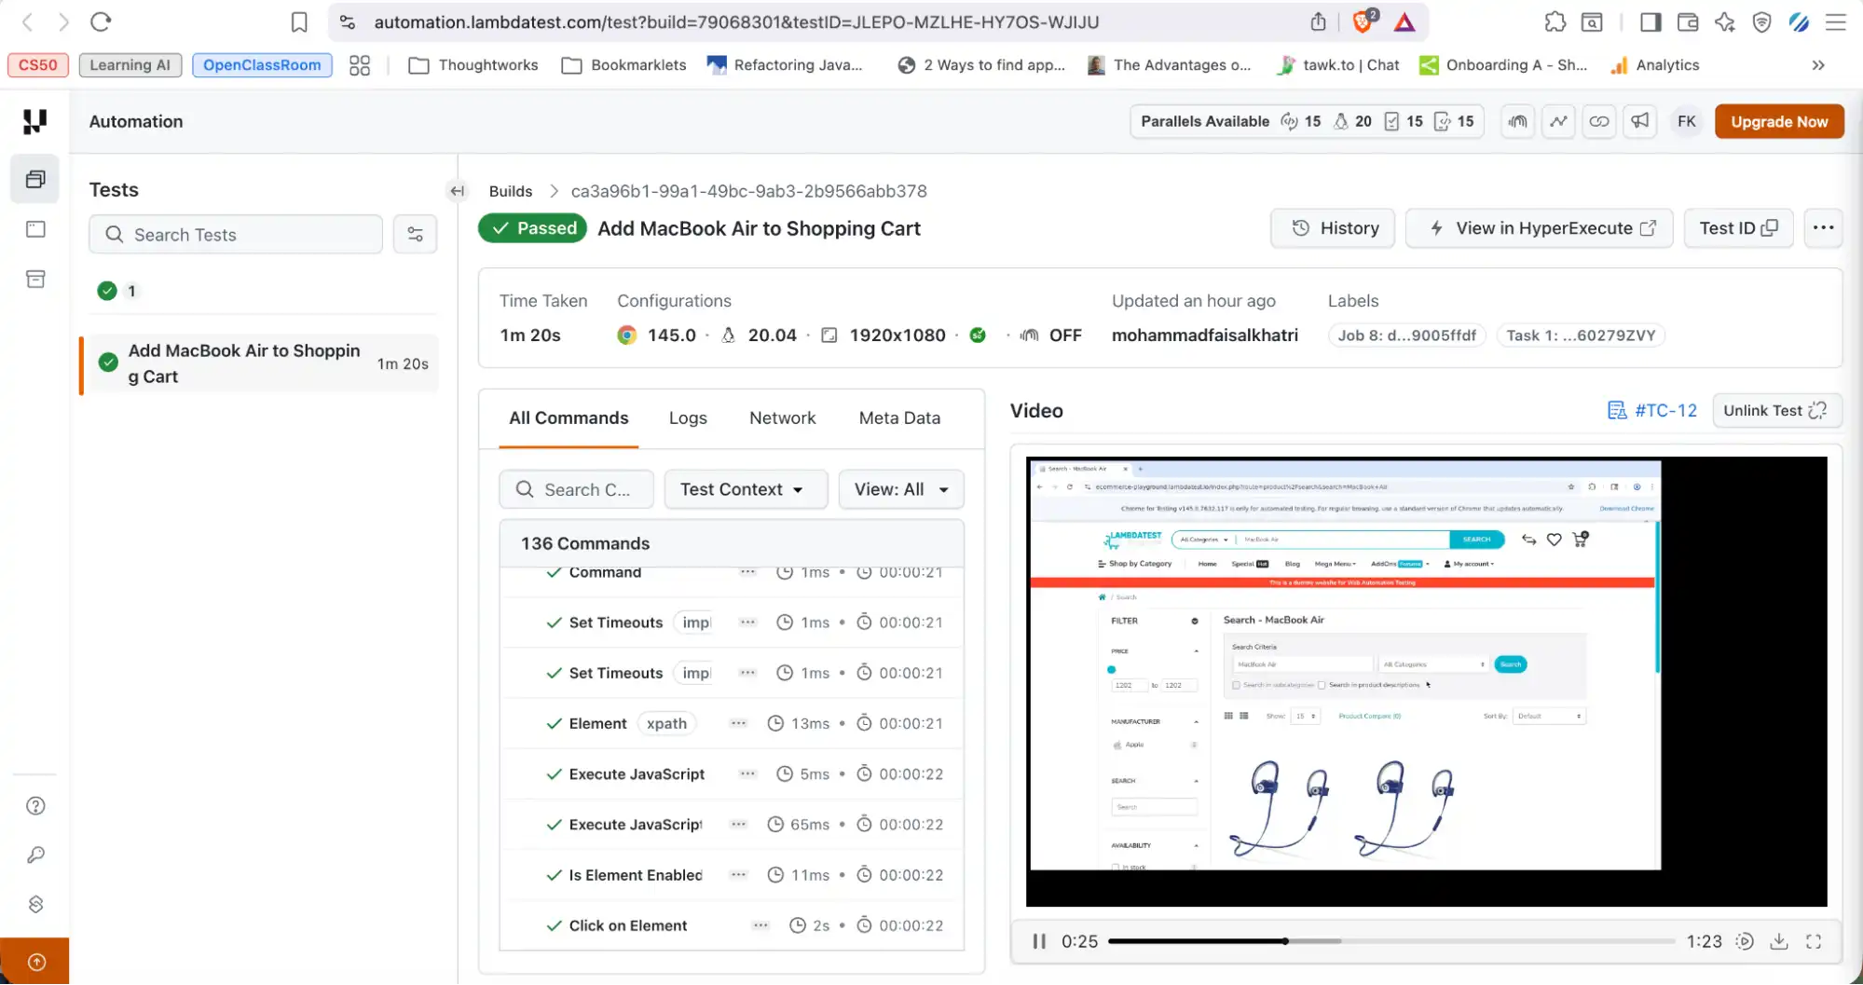This screenshot has width=1863, height=985.
Task: Open the Test Context dropdown
Action: pyautogui.click(x=746, y=489)
